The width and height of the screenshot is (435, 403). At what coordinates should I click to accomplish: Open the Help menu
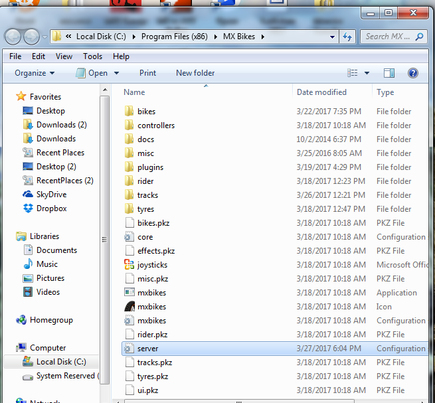coord(121,56)
